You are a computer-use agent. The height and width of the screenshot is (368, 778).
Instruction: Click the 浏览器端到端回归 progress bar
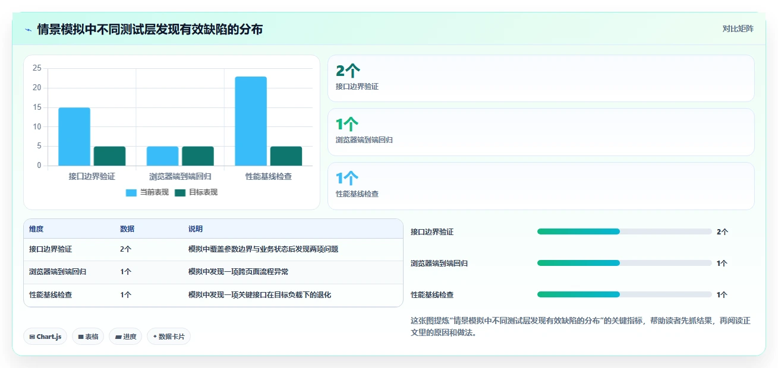click(624, 263)
